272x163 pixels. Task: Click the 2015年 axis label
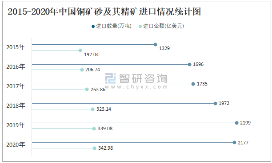click(16, 47)
